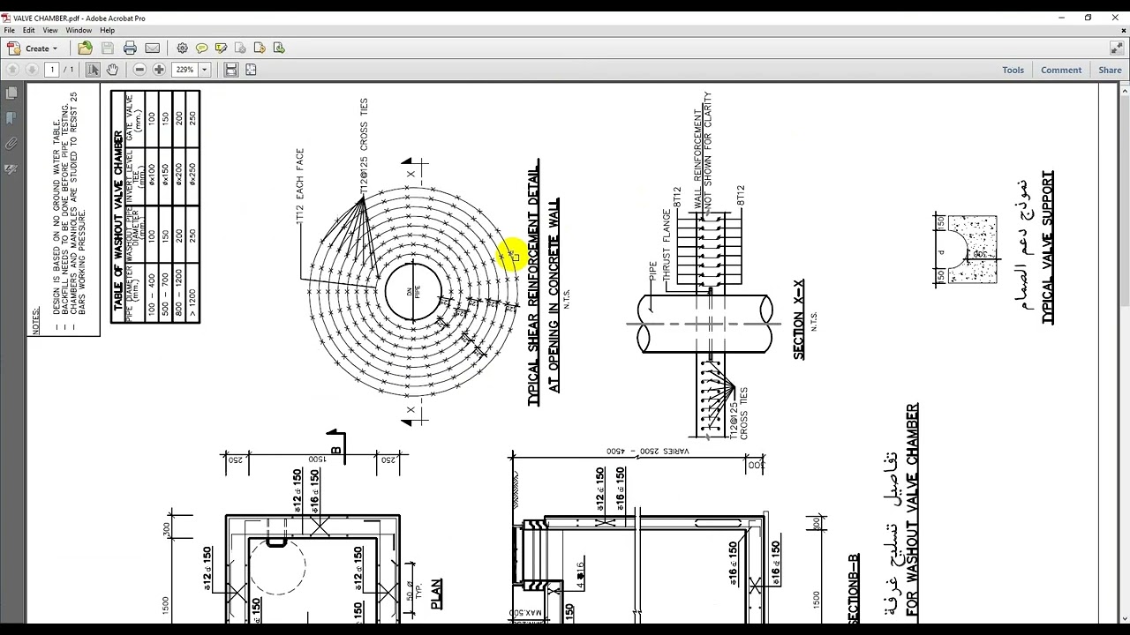Click scrollbar up arrow

[1125, 89]
